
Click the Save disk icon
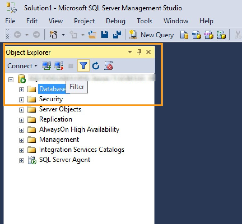[x=105, y=34]
